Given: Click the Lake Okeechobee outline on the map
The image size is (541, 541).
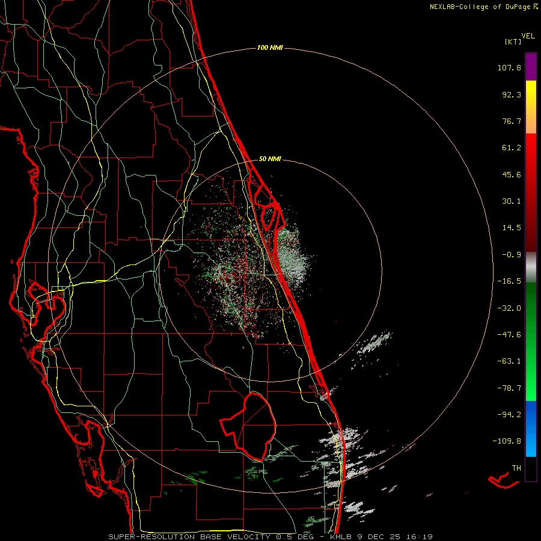Looking at the screenshot, I should [249, 426].
